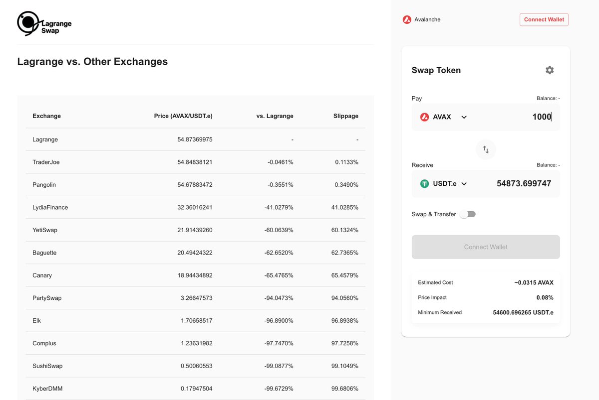Click the Pay Balance label

click(548, 99)
